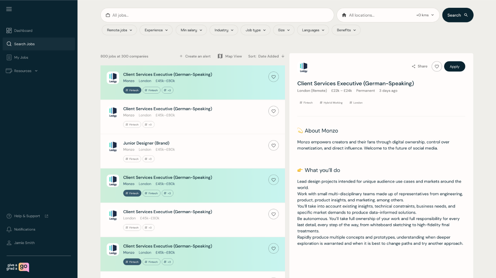Heart the first Client Services Executive listing
Screen dimensions: 496x278
(273, 77)
